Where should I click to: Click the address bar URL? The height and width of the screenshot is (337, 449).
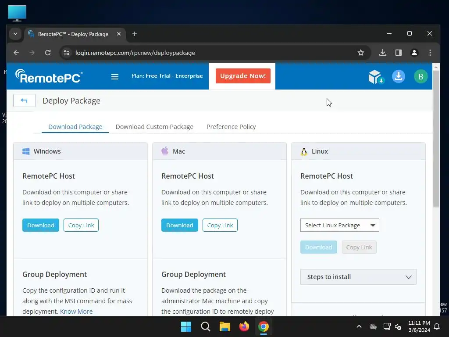135,53
